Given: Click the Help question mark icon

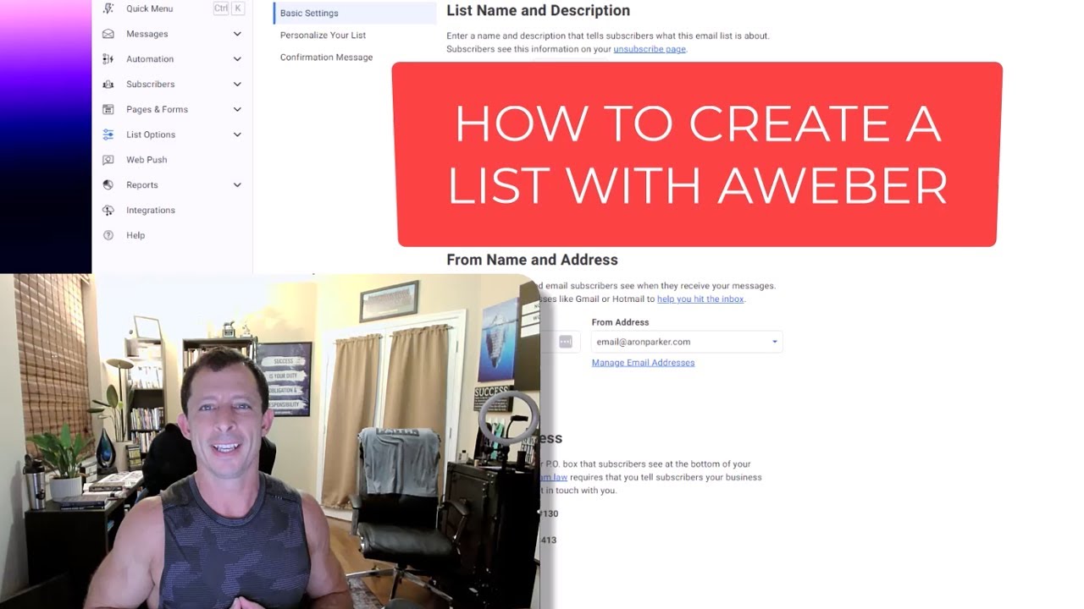Looking at the screenshot, I should point(108,235).
